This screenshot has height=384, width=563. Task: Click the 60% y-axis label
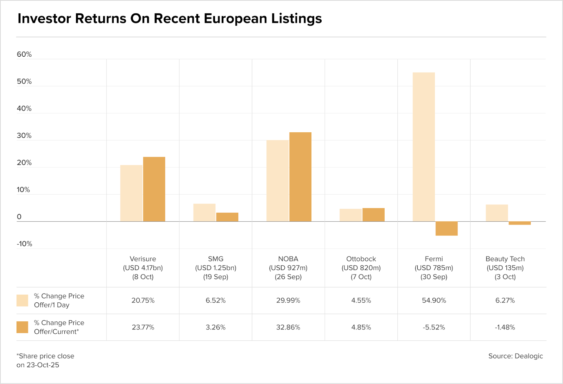pos(24,54)
